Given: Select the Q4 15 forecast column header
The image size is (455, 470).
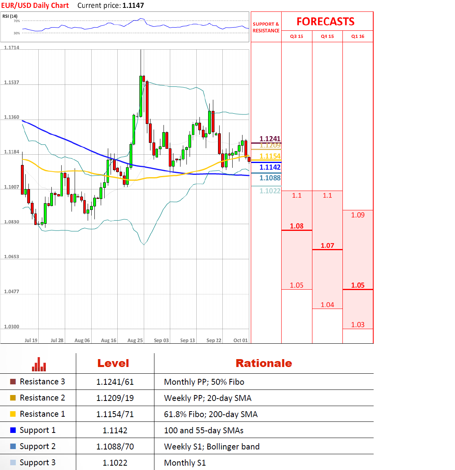Looking at the screenshot, I should [327, 36].
